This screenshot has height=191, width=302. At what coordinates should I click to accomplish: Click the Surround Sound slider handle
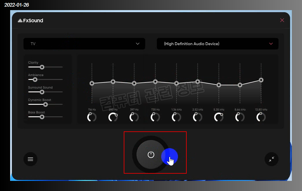(42, 92)
